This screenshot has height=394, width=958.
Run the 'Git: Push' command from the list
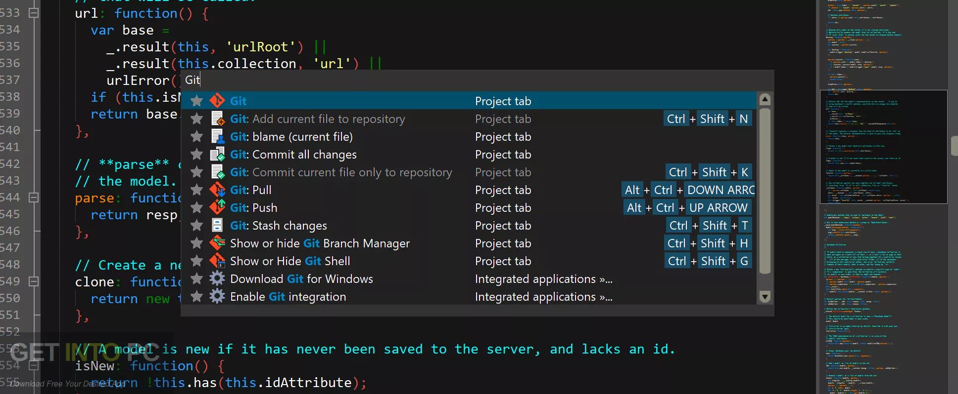pos(468,207)
